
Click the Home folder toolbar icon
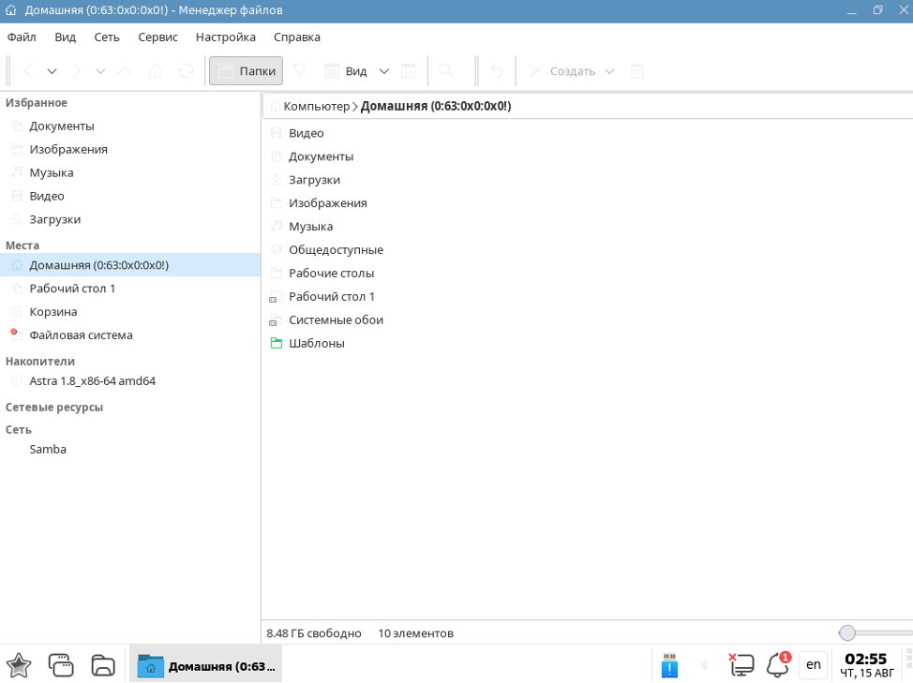[156, 71]
